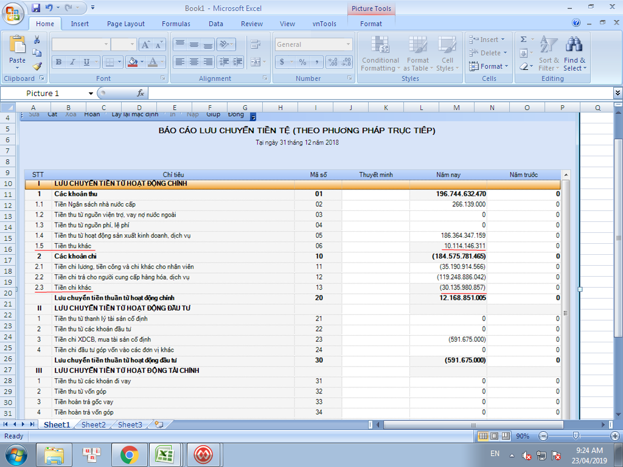623x467 pixels.
Task: Click the zoom in plus button
Action: (614, 436)
